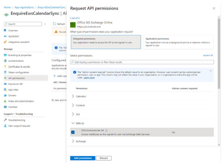Screen dimensions: 222x167
Task: Click the sidebar Search box
Action: pos(23,24)
